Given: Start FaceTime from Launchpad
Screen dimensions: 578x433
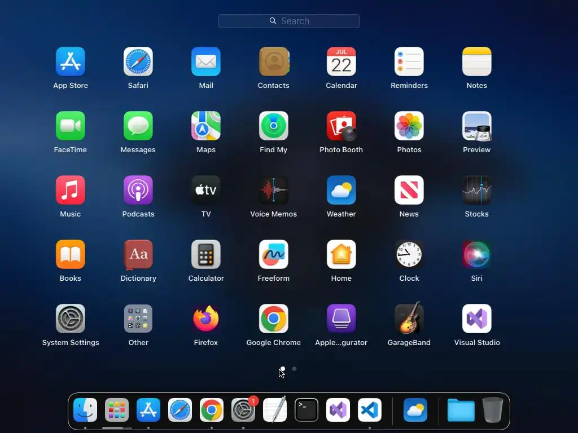Looking at the screenshot, I should coord(71,126).
